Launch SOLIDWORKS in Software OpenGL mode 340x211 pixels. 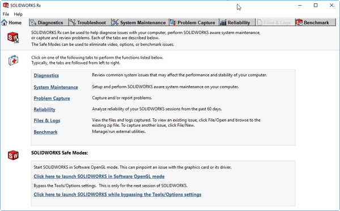coord(99,176)
